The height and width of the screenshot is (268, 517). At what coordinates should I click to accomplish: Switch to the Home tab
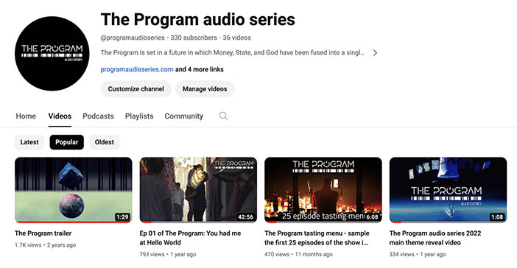(26, 116)
